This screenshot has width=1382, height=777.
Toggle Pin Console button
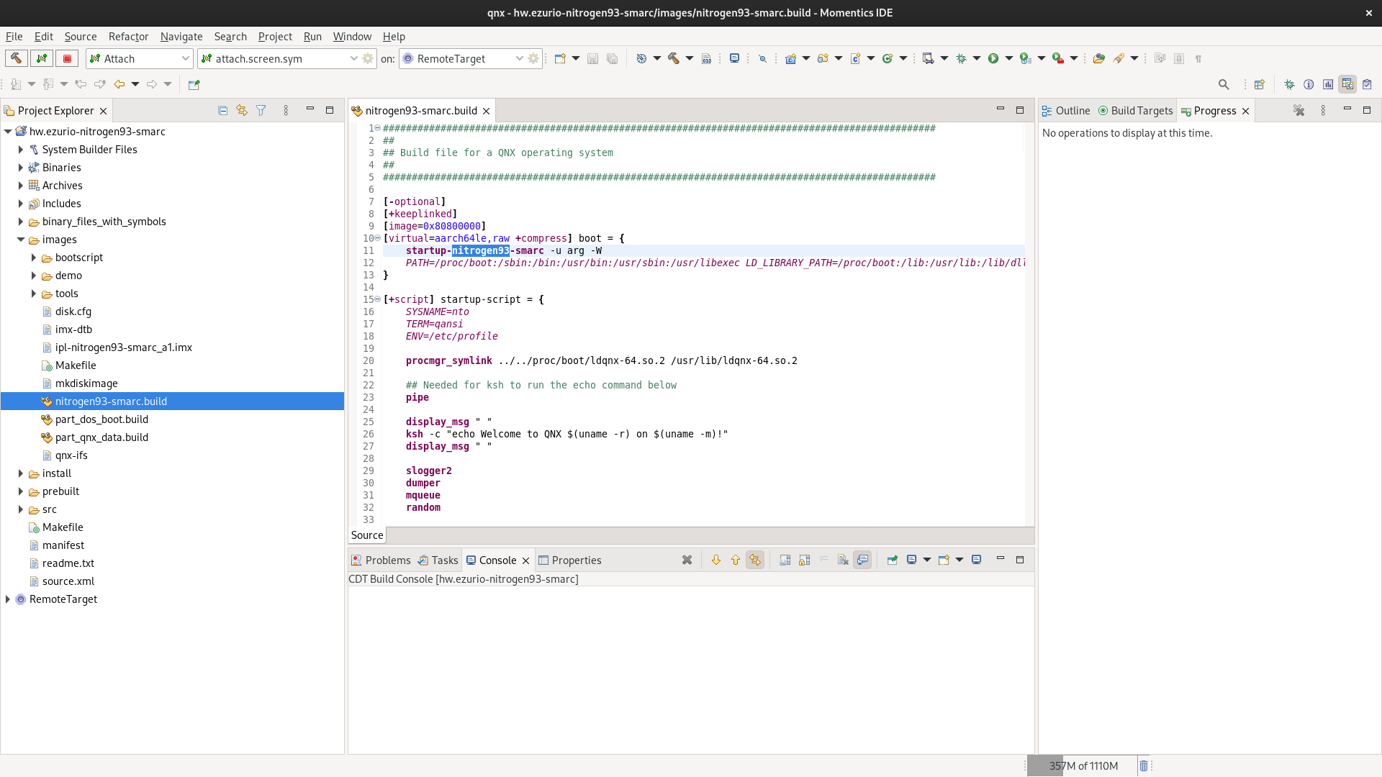pos(892,560)
